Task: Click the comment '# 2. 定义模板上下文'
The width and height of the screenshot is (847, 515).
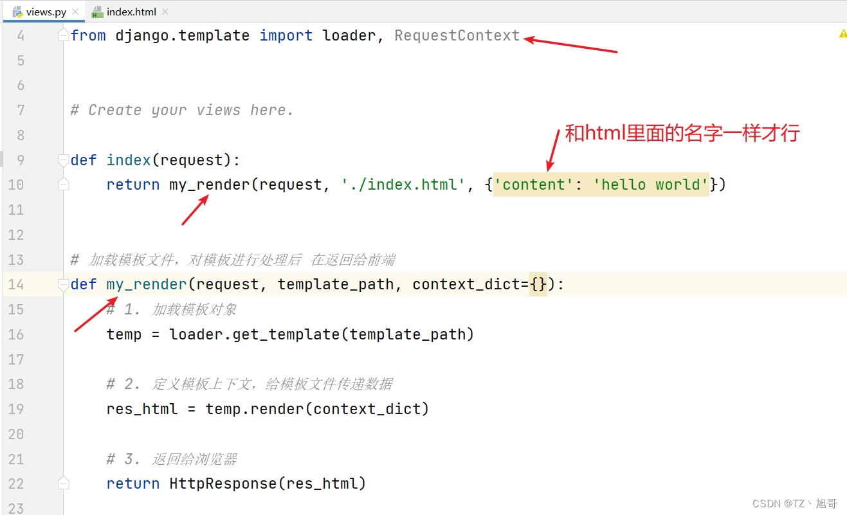Action: pyautogui.click(x=250, y=384)
